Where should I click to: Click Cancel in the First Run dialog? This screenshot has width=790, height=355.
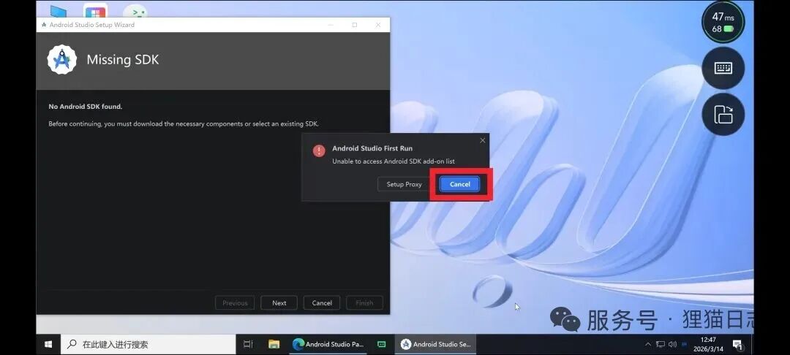click(459, 184)
